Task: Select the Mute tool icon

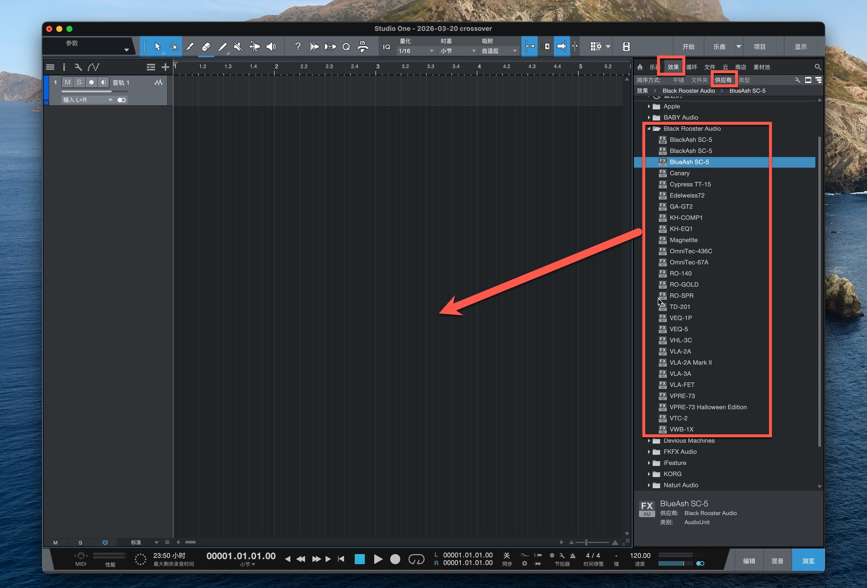Action: click(x=238, y=46)
